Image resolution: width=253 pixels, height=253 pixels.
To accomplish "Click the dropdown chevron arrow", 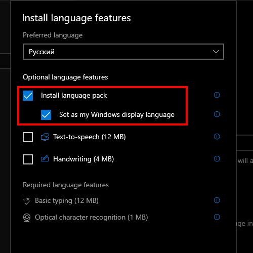I will click(216, 52).
